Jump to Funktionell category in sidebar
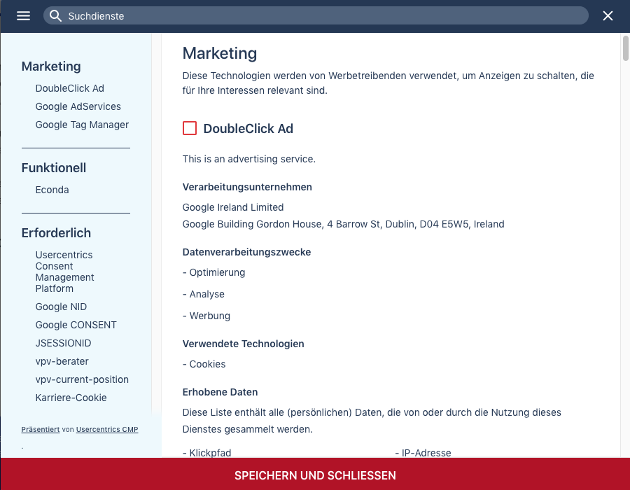The height and width of the screenshot is (490, 630). (53, 168)
